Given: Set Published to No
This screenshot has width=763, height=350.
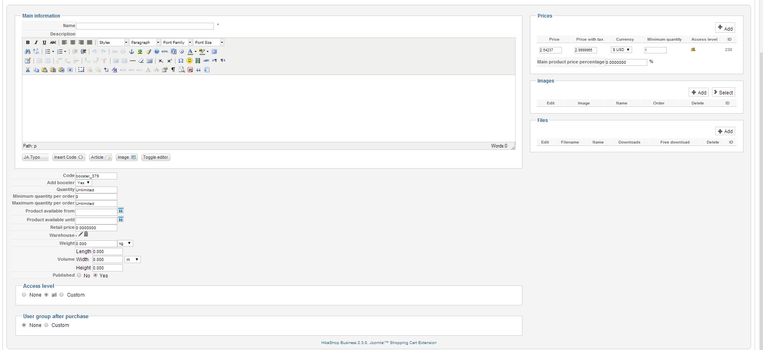Looking at the screenshot, I should pyautogui.click(x=79, y=275).
